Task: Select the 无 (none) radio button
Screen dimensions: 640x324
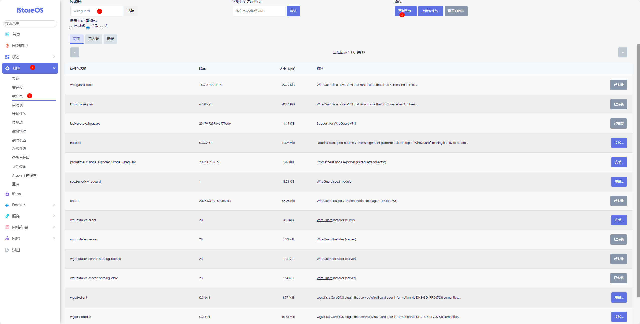Action: pyautogui.click(x=101, y=28)
